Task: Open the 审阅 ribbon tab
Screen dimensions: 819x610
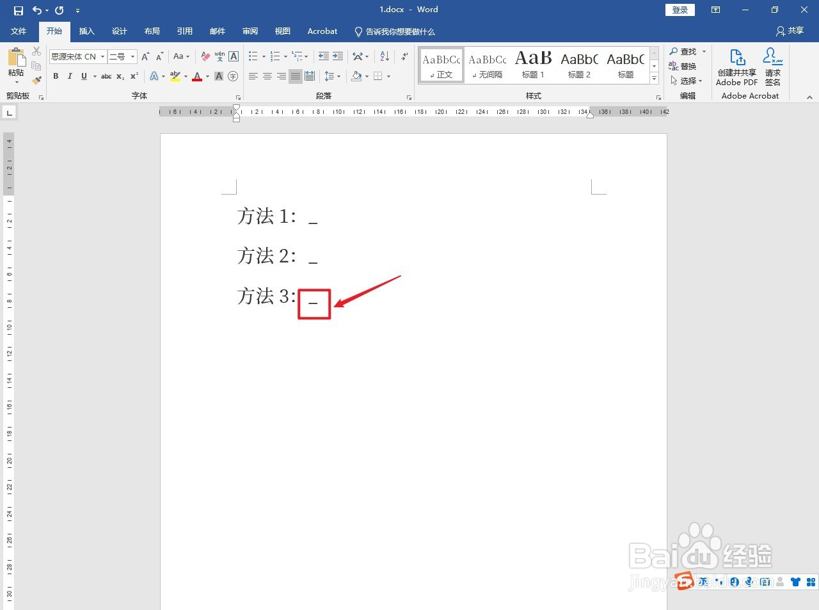Action: [x=250, y=31]
